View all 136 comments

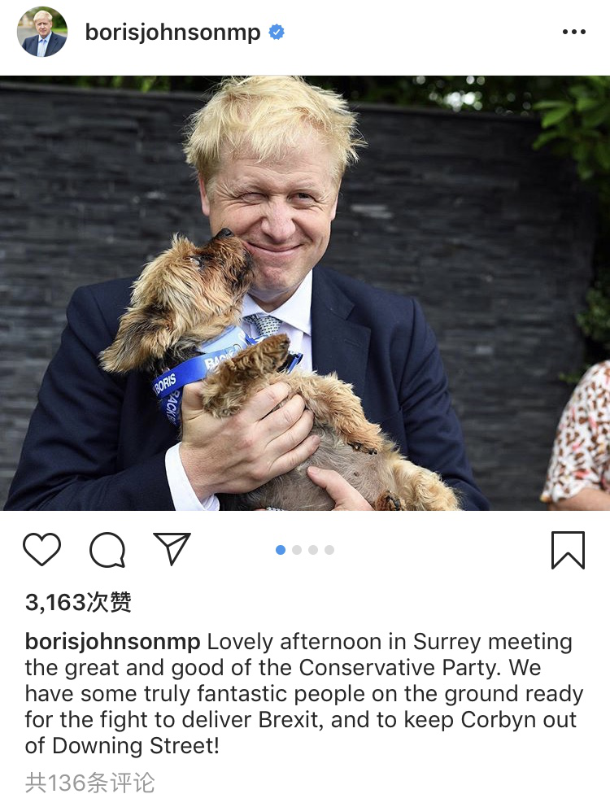pyautogui.click(x=89, y=783)
